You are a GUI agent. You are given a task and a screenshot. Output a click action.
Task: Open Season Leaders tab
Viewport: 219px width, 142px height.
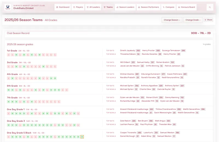pyautogui.click(x=125, y=7)
